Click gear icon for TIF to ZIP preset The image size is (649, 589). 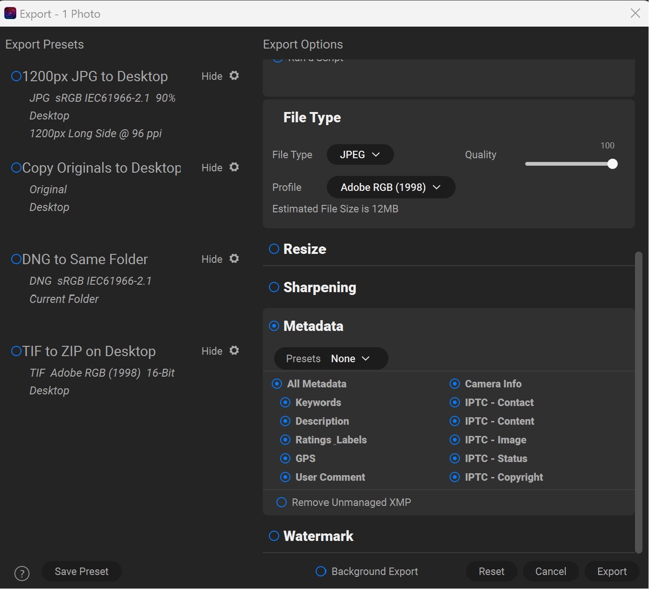pyautogui.click(x=234, y=351)
